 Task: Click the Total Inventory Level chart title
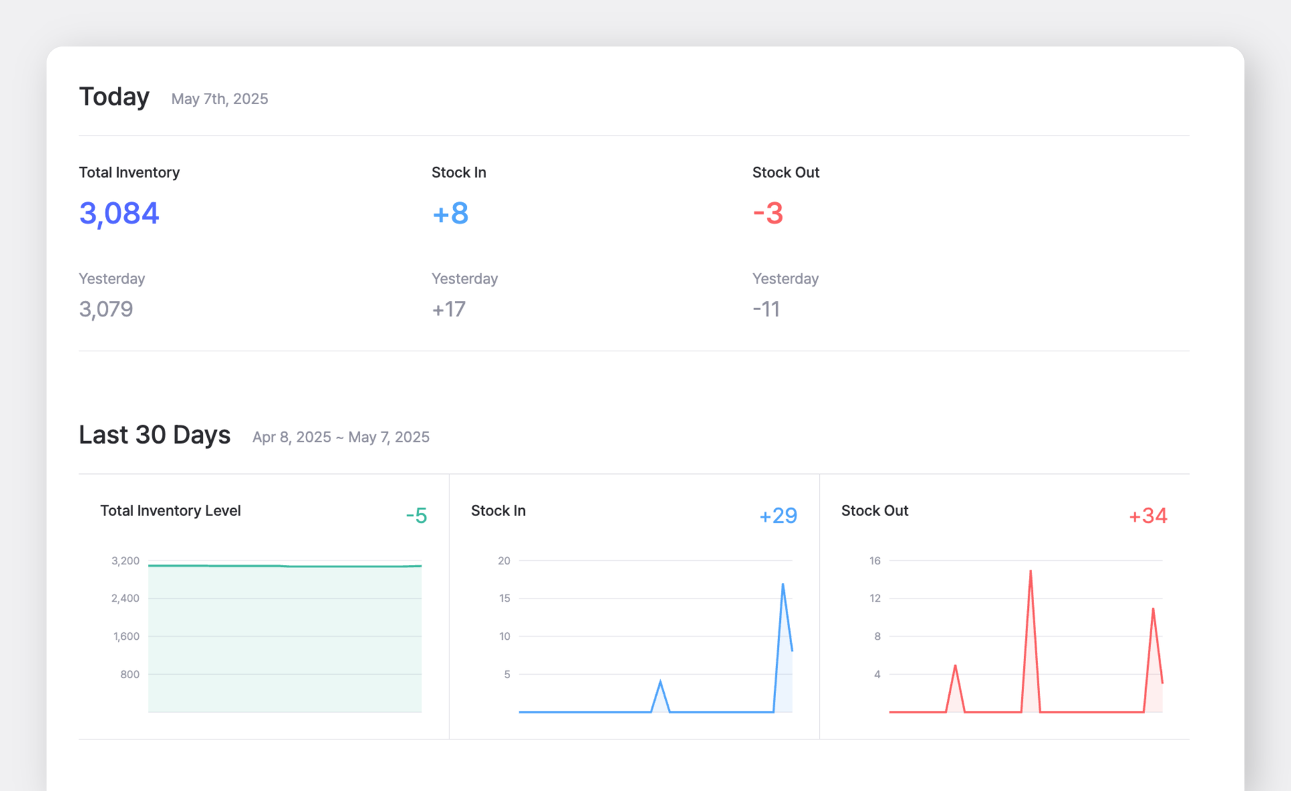click(170, 511)
